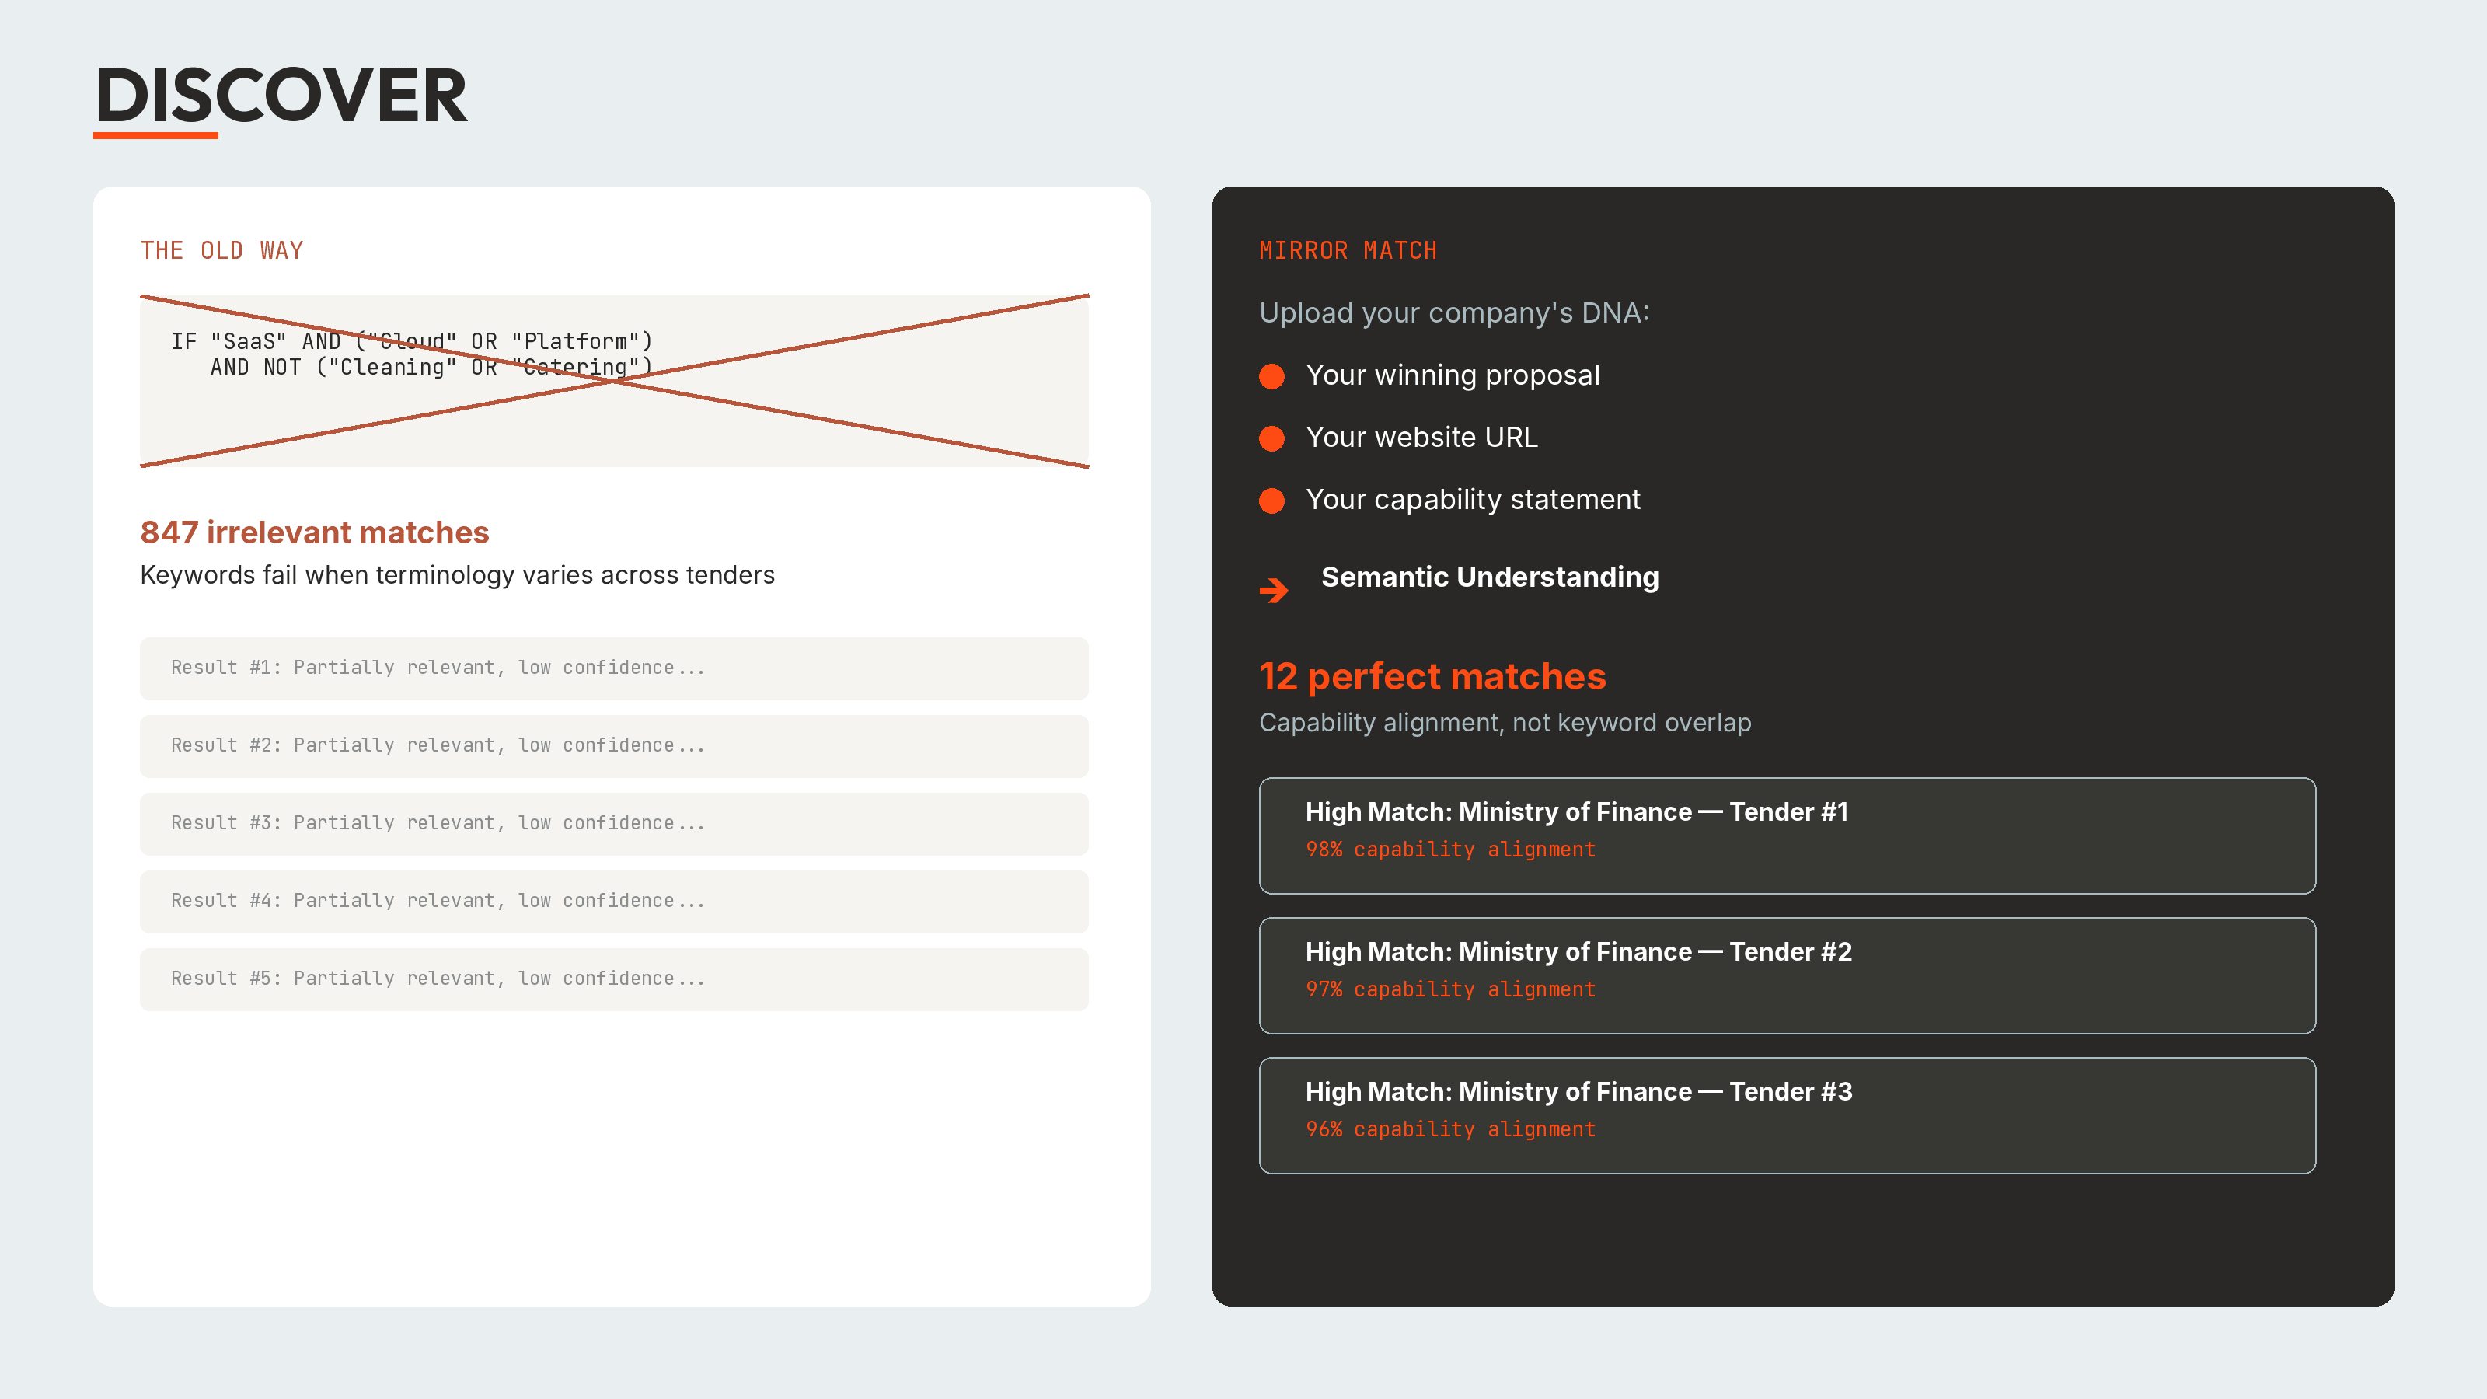
Task: Select the Tender #2 high match card
Action: (x=1786, y=975)
